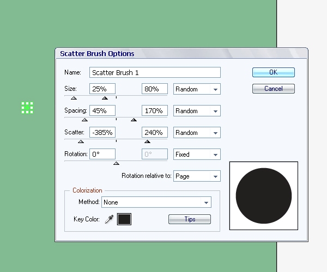327x272 pixels.
Task: Click the Scatter maximum slider handle
Action: 148,141
